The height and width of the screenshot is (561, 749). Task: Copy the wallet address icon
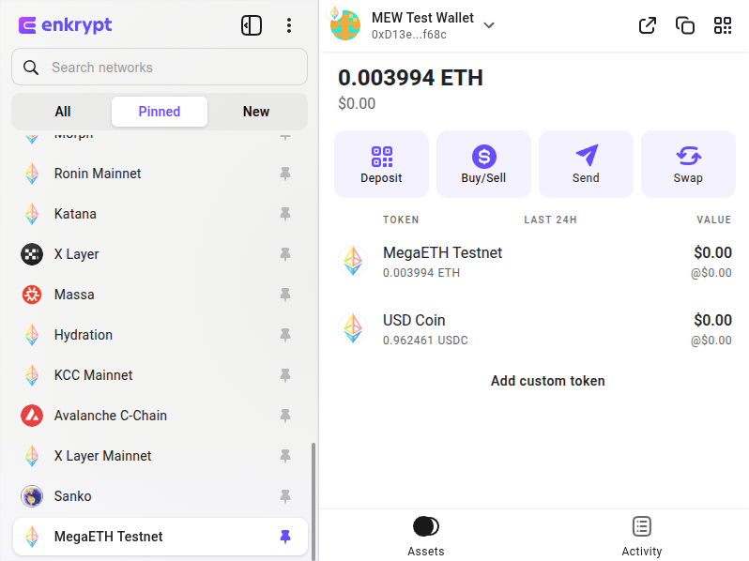685,25
